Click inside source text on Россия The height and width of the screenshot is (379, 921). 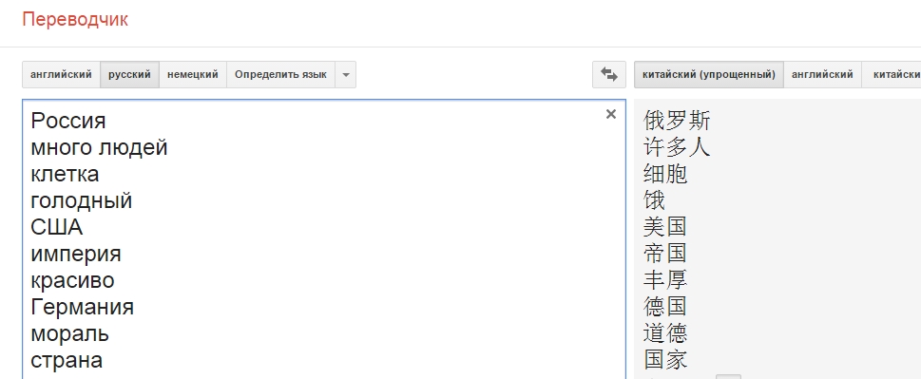[x=68, y=121]
